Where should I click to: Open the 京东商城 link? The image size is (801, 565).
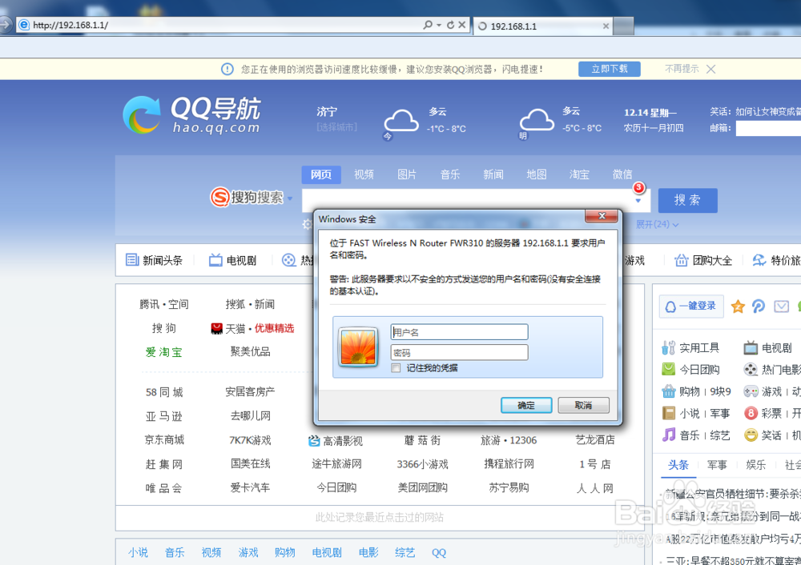(164, 440)
